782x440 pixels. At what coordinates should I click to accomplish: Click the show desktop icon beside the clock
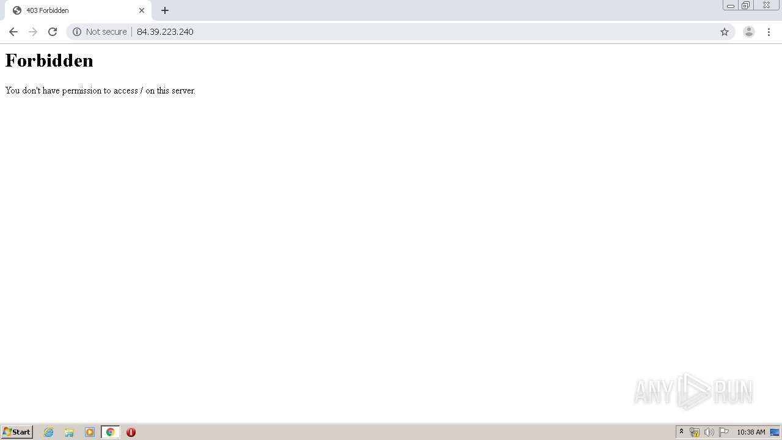pos(775,432)
